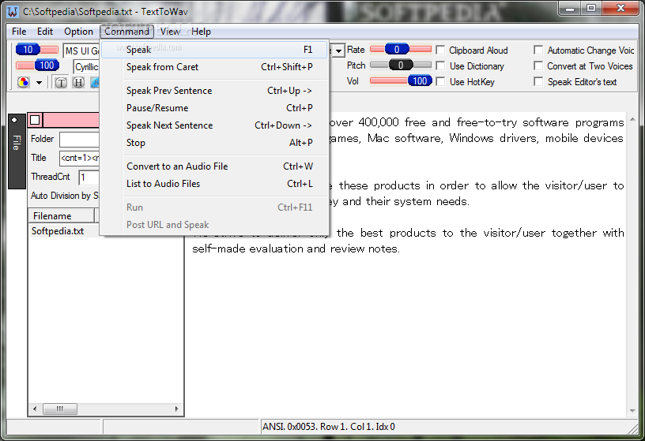Click the Vol slider showing 100
This screenshot has width=645, height=441.
[x=420, y=81]
